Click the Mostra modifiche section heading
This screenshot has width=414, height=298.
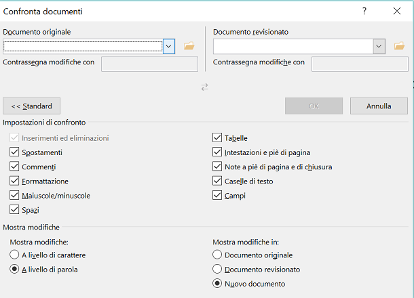31,227
